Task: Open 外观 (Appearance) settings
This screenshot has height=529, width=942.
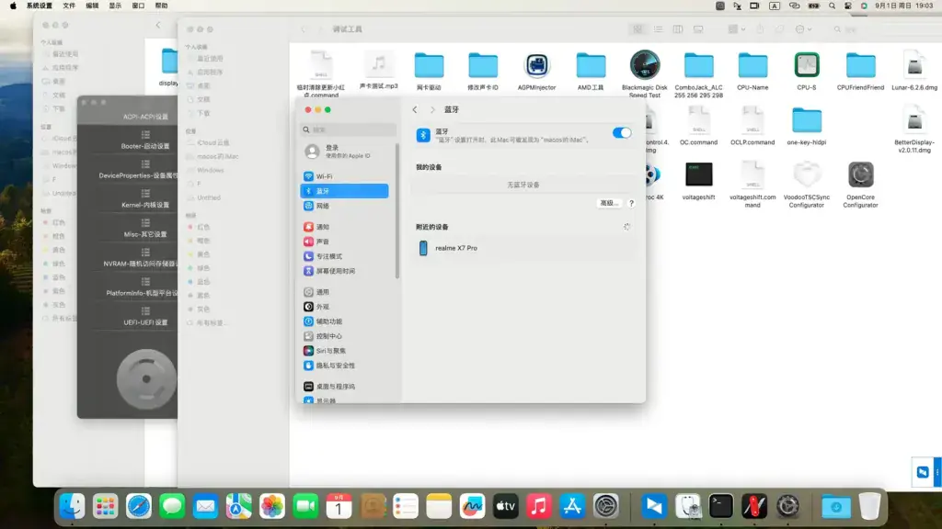Action: coord(344,307)
